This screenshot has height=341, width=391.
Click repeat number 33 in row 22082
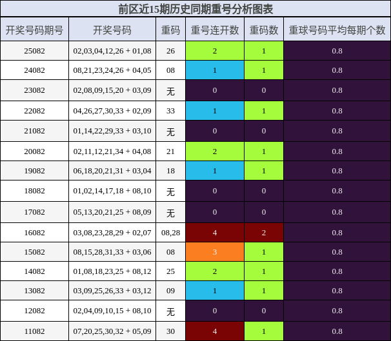click(170, 111)
